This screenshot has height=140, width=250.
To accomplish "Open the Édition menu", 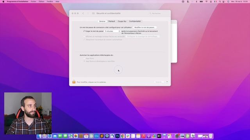I will click(41, 2).
